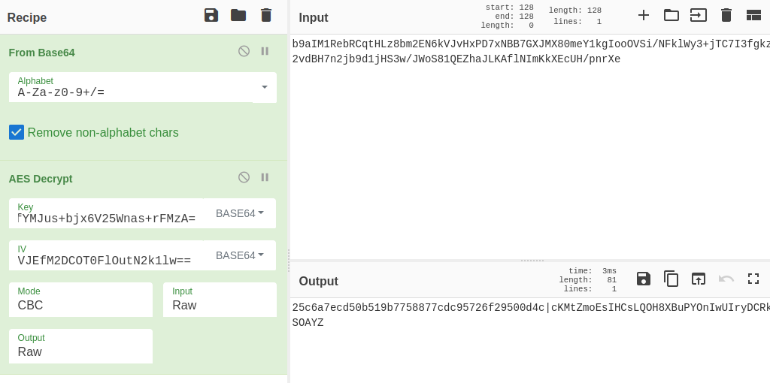Reset input pane layout

[753, 16]
